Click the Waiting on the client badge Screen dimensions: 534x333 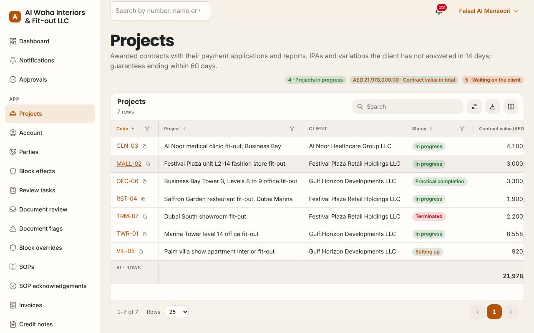point(493,80)
